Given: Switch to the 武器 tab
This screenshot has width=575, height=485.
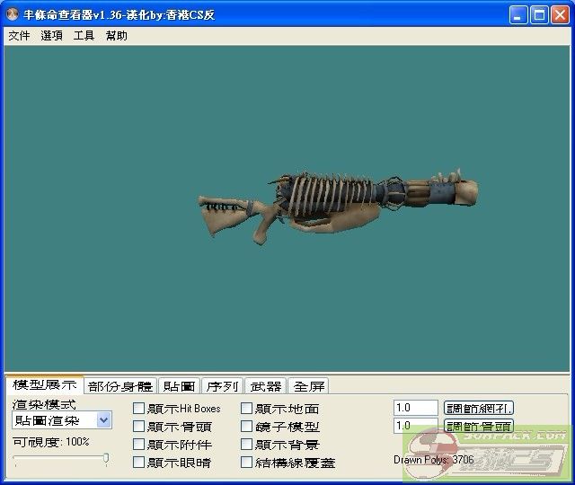Looking at the screenshot, I should click(x=265, y=386).
